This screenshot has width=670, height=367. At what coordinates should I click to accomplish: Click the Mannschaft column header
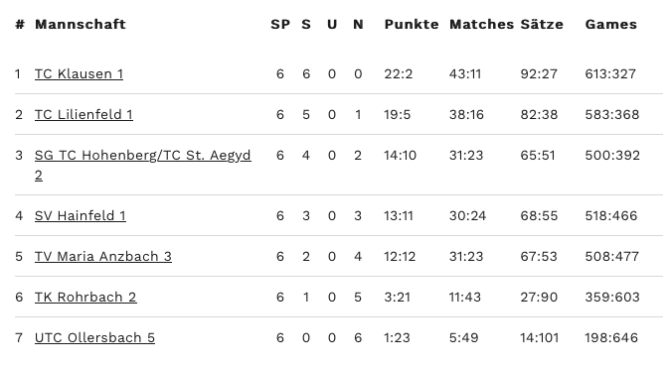point(81,24)
